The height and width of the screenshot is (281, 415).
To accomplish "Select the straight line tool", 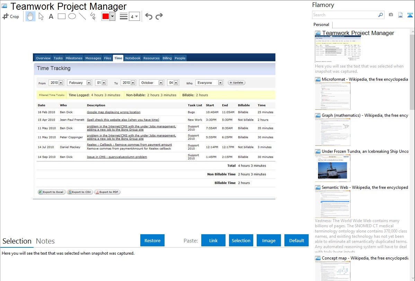I will tap(82, 16).
